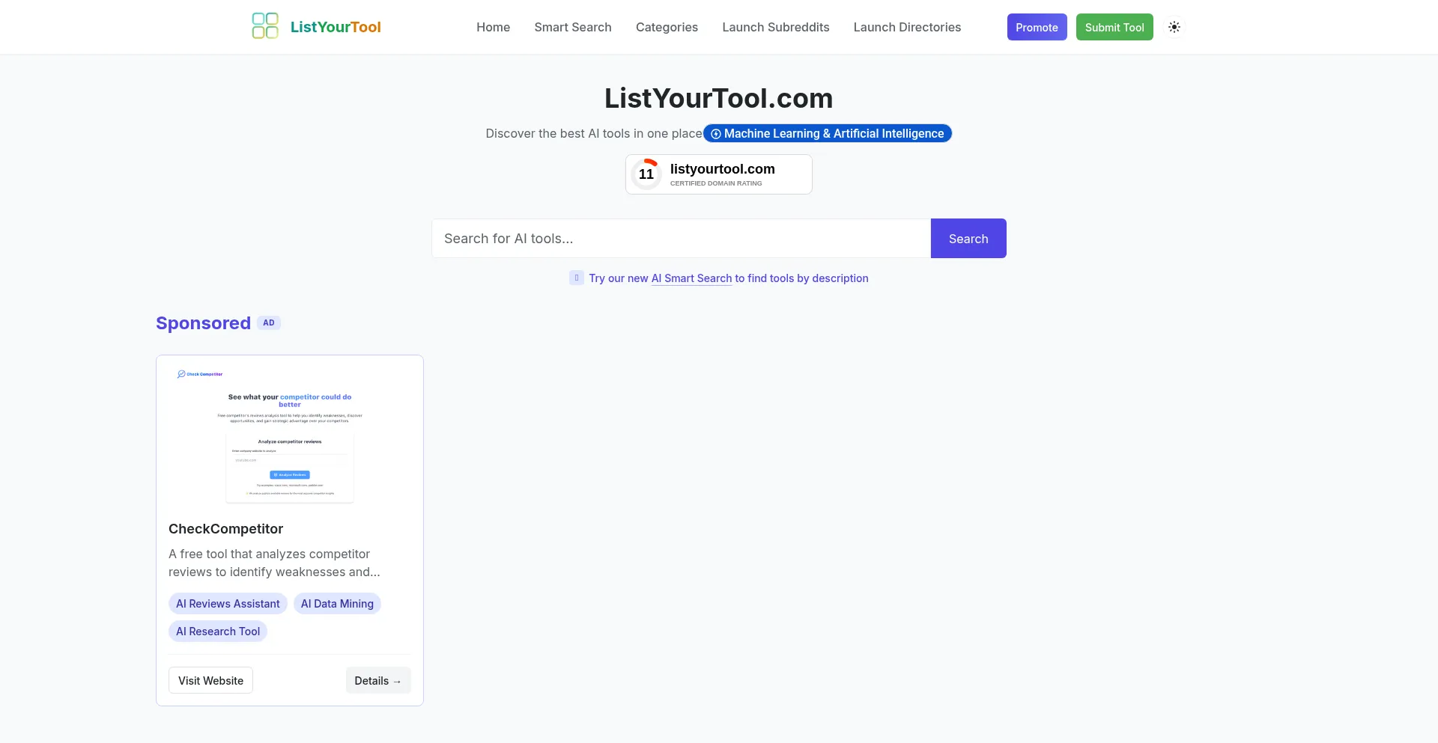The image size is (1438, 743).
Task: Open the Machine Learning & Artificial Intelligence badge
Action: tap(828, 133)
